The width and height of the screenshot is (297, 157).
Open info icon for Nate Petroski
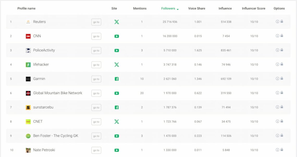[277, 150]
